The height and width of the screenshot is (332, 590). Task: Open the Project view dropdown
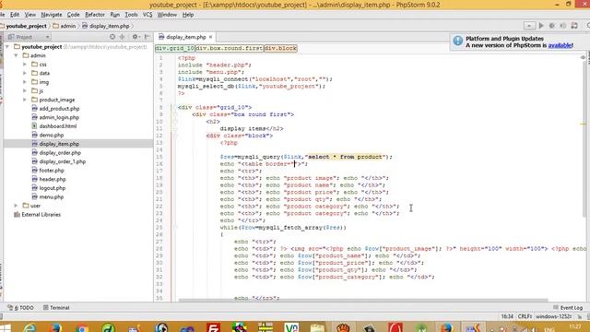point(29,37)
